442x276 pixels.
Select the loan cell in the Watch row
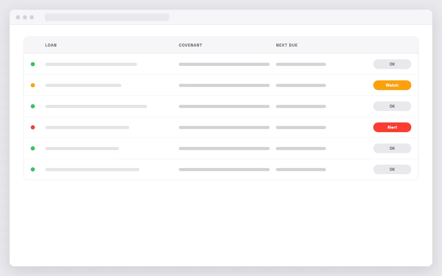coord(83,85)
